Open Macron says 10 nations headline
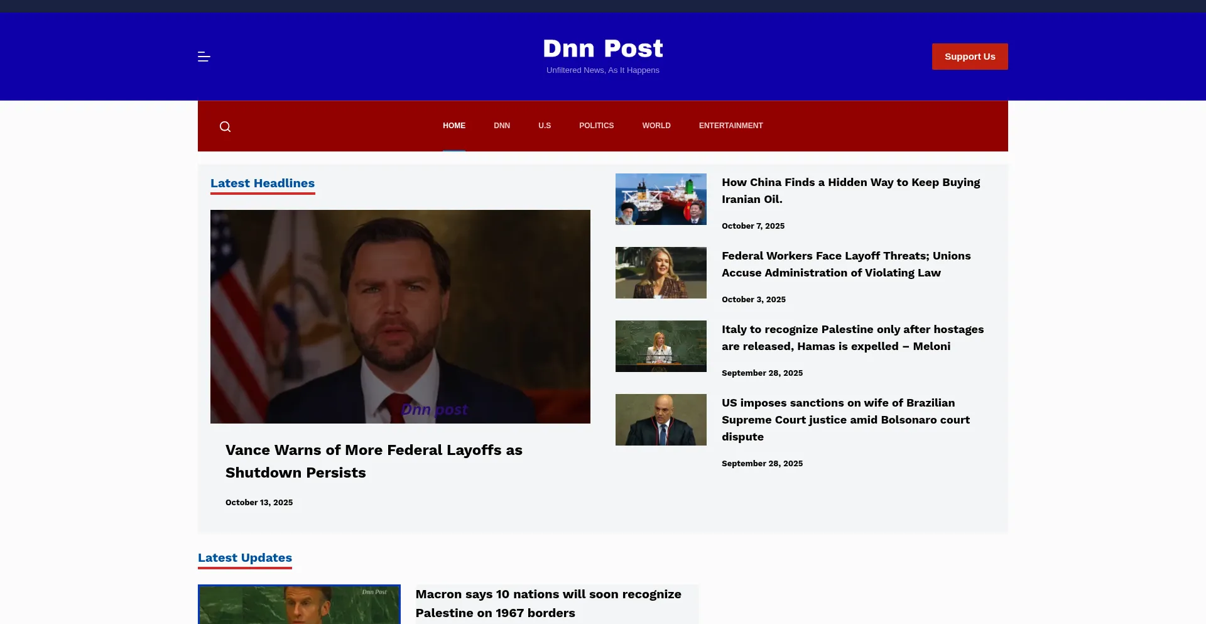The width and height of the screenshot is (1206, 624). [548, 603]
